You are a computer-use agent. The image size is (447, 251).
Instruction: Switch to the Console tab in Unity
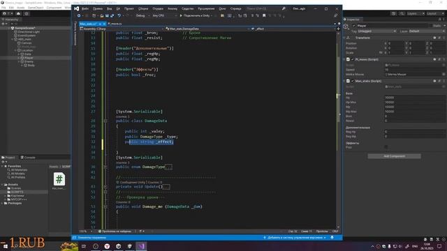(x=28, y=158)
